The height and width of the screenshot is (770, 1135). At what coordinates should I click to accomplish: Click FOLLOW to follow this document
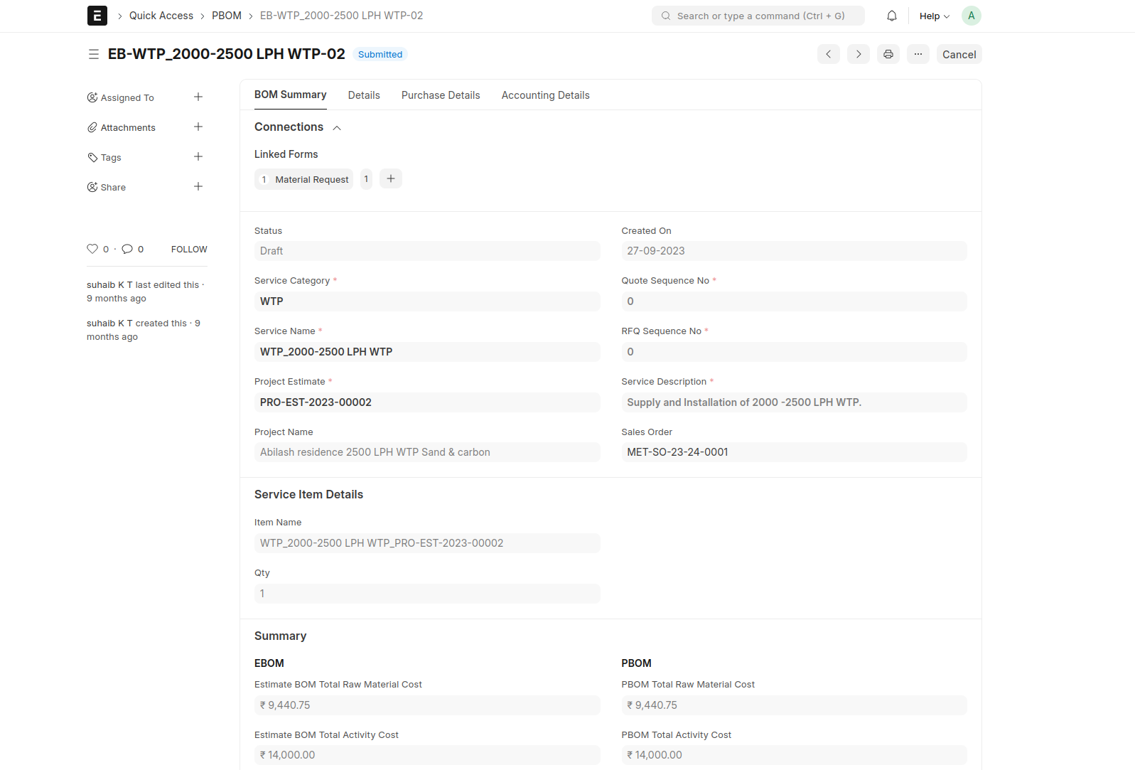point(189,249)
